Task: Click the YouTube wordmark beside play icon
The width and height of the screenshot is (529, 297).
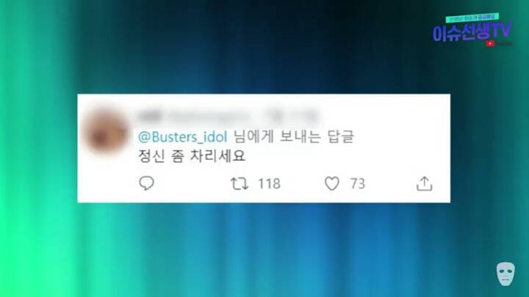Action: point(504,43)
